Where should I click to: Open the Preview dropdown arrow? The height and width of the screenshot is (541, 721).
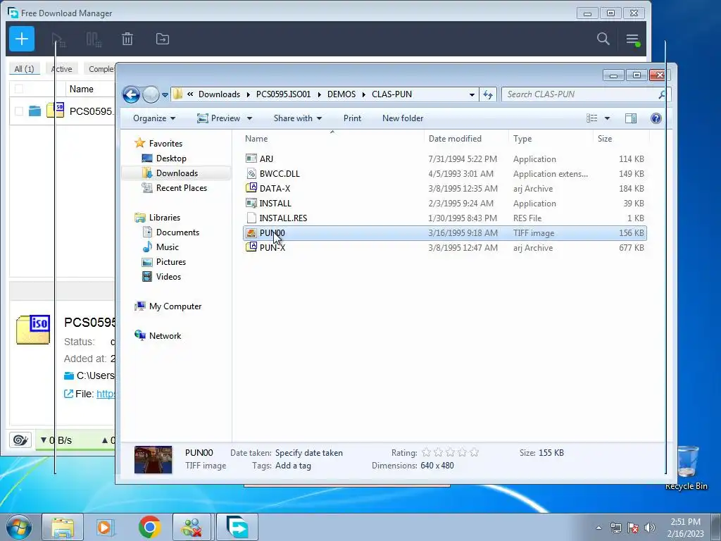click(249, 118)
